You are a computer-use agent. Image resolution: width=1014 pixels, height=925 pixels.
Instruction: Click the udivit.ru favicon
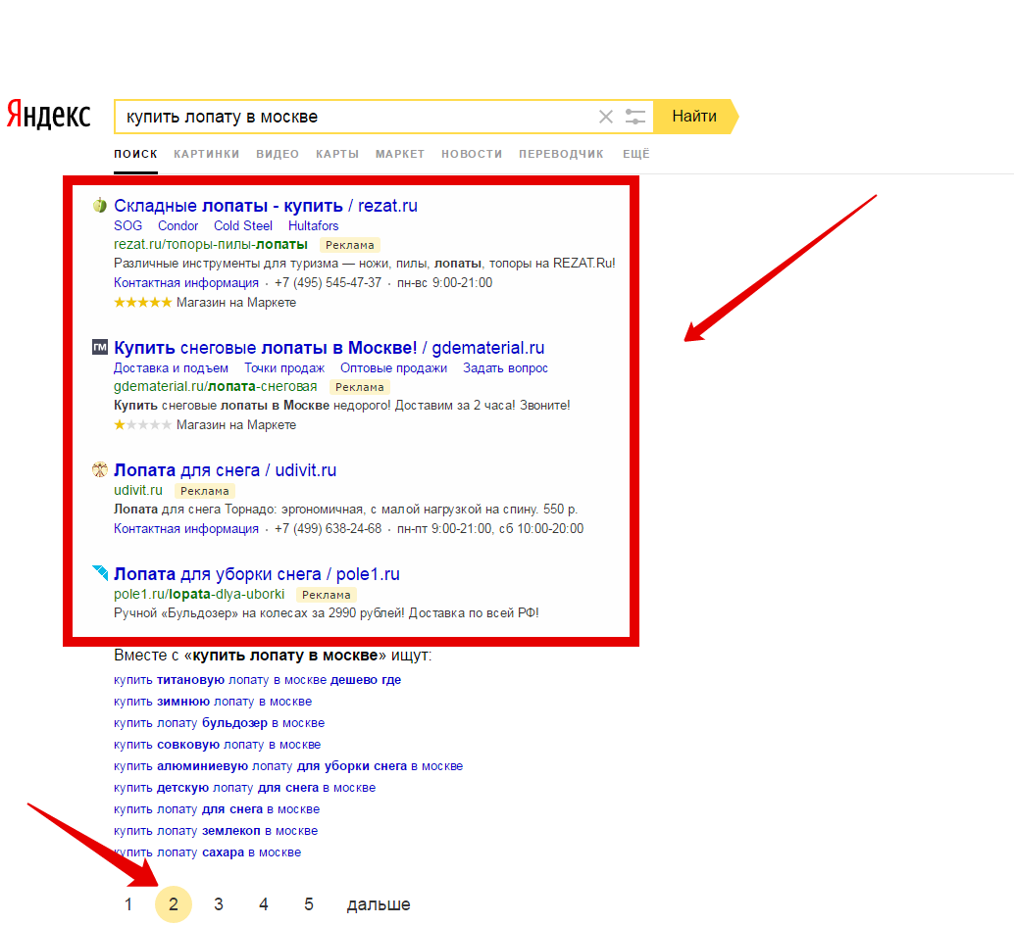100,470
